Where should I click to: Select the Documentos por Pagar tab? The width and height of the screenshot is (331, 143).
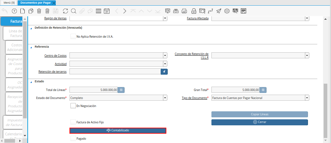click(35, 3)
